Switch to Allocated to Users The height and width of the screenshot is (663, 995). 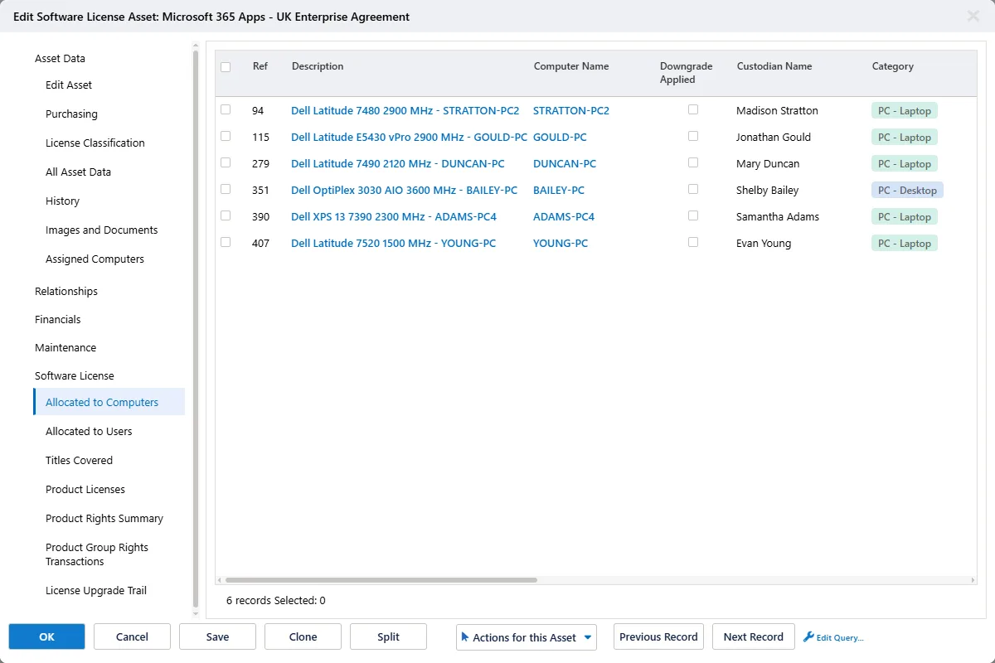tap(89, 432)
